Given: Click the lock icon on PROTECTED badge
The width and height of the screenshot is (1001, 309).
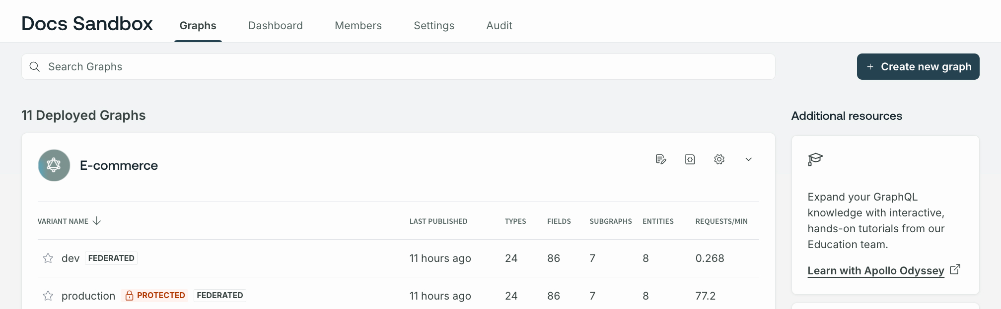Looking at the screenshot, I should tap(129, 296).
